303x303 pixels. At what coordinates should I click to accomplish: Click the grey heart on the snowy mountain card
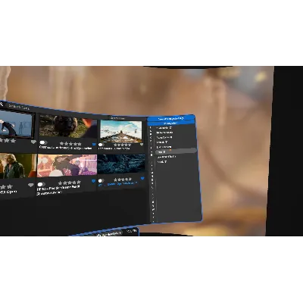pos(142,145)
